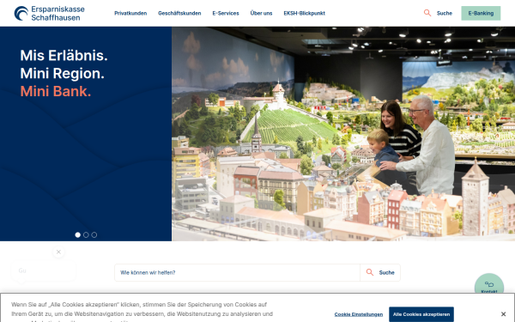Open the Privatkunden menu
This screenshot has height=322, width=515.
click(x=130, y=13)
